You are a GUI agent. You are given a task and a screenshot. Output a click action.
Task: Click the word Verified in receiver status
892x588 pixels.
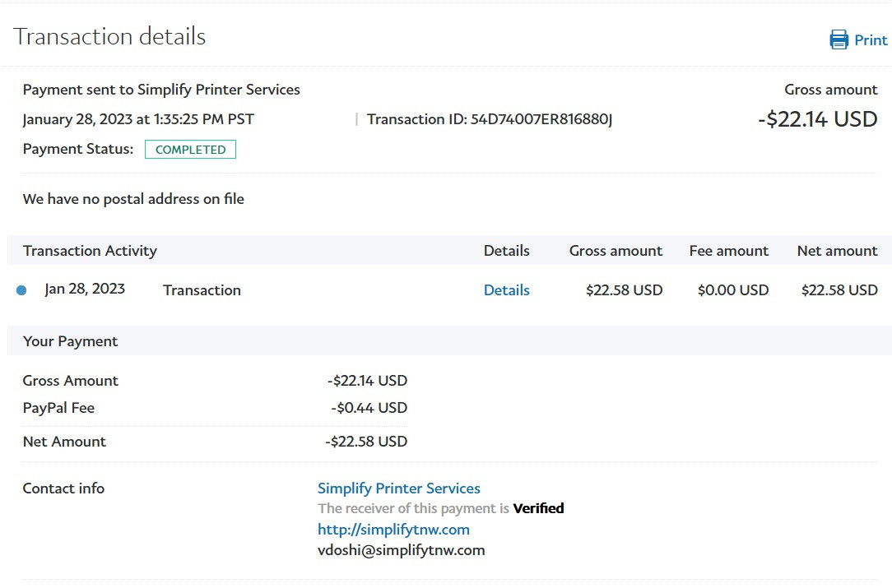(x=538, y=508)
